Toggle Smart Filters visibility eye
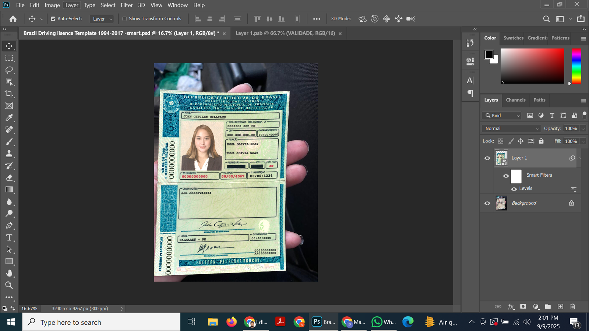Image resolution: width=589 pixels, height=331 pixels. (506, 176)
